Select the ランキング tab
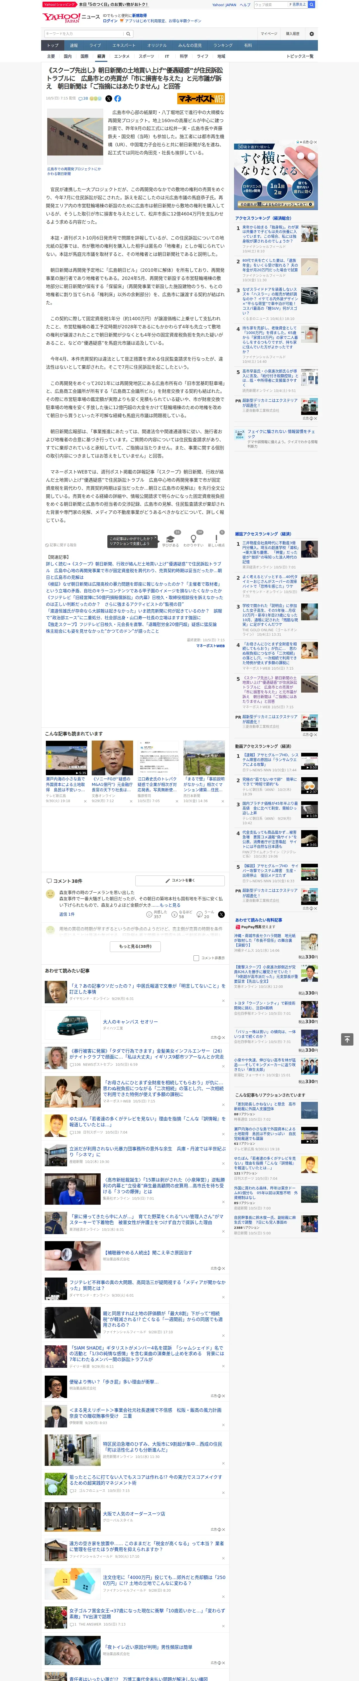 click(223, 45)
